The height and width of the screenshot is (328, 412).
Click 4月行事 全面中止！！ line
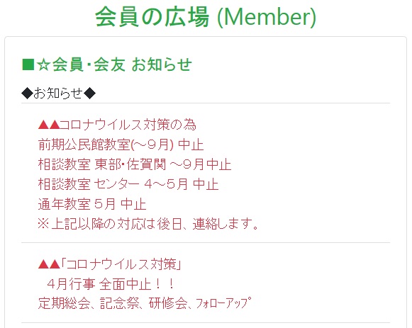pos(111,284)
